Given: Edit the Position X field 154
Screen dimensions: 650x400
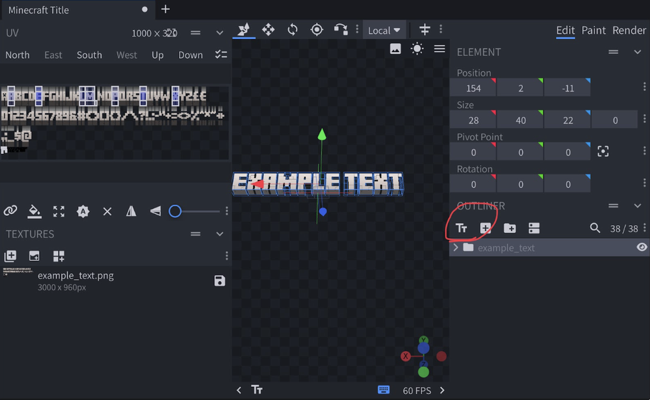Looking at the screenshot, I should (473, 88).
